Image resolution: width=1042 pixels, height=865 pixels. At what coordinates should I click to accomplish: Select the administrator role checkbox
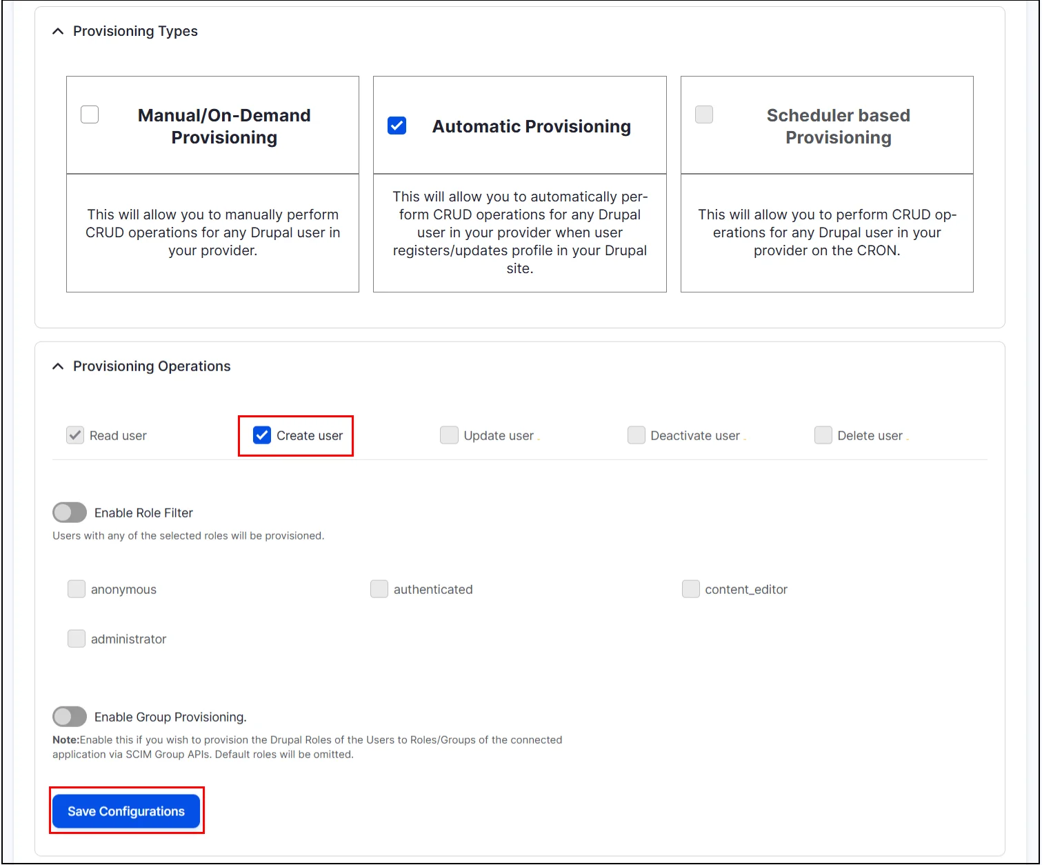coord(77,639)
